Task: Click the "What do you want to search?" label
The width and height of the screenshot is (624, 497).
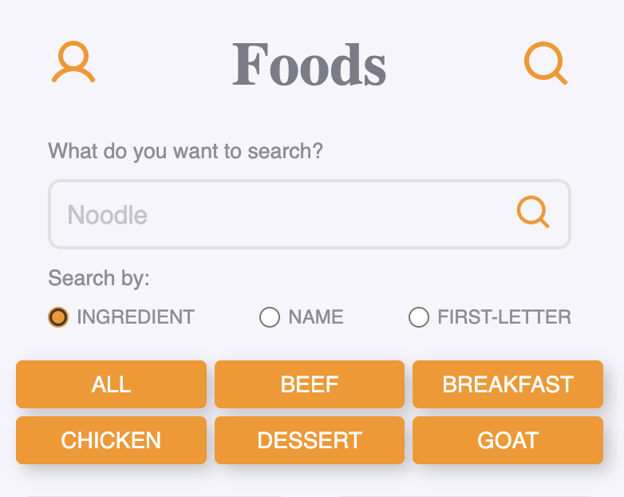Action: pyautogui.click(x=186, y=151)
